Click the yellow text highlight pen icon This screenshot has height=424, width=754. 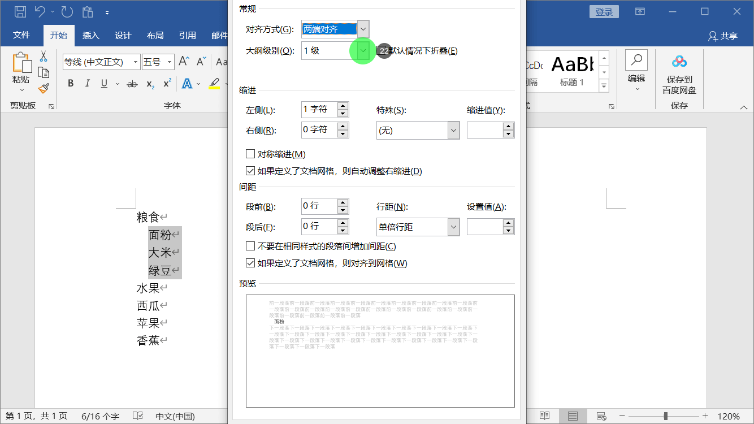point(214,84)
